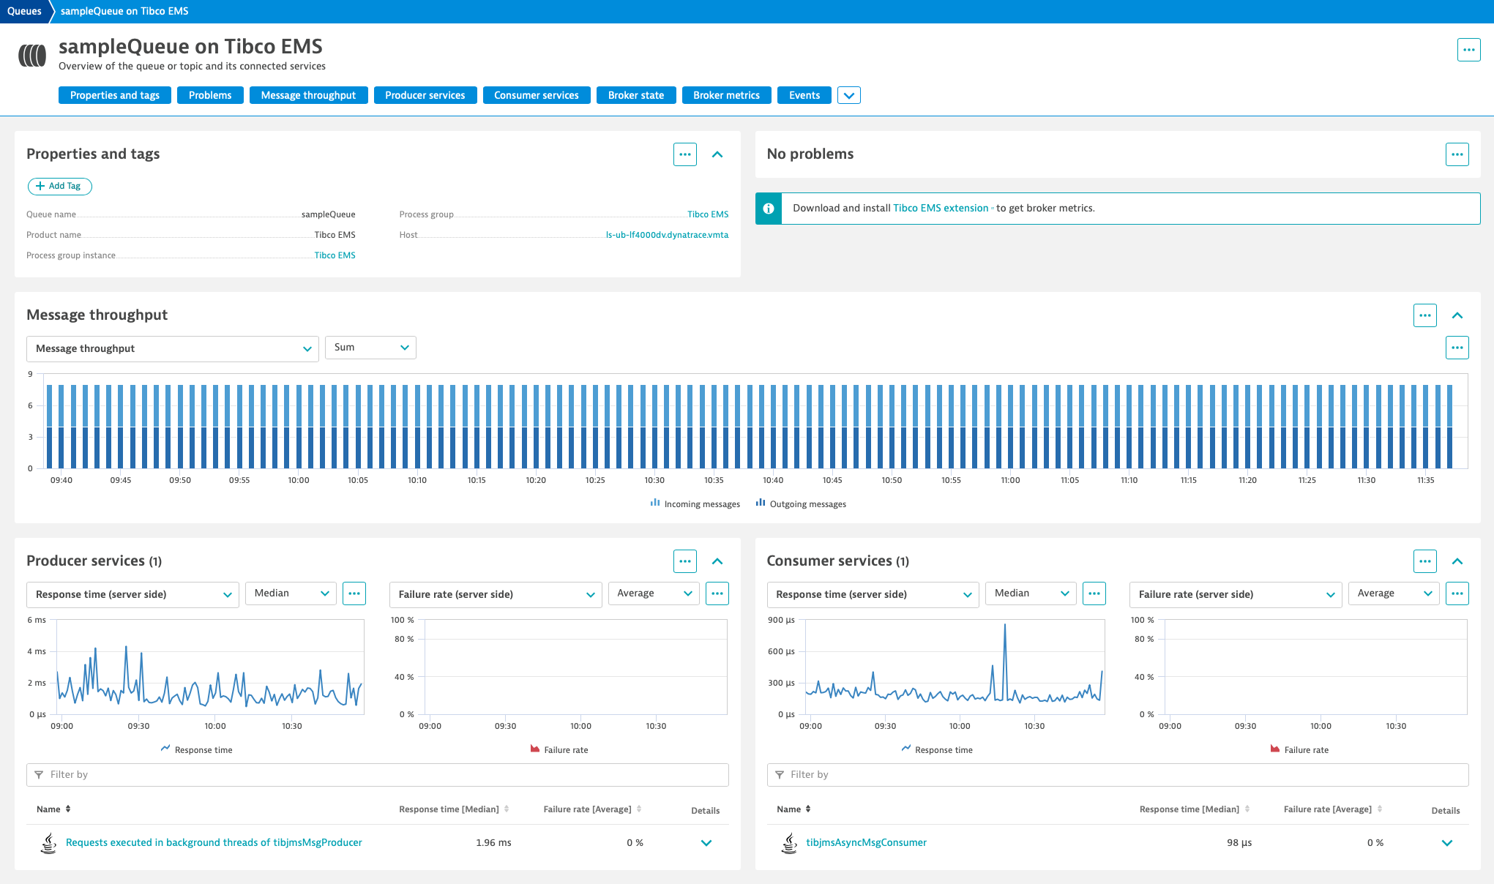Open Message throughput section options menu
This screenshot has width=1494, height=884.
pos(1424,315)
